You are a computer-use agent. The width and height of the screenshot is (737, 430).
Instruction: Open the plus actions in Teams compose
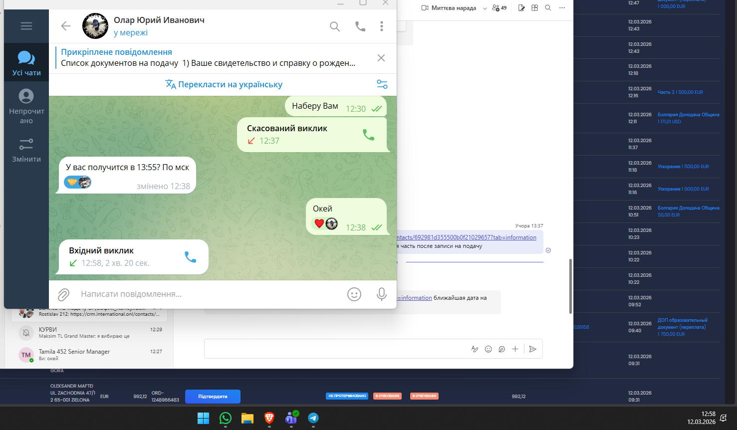[515, 349]
